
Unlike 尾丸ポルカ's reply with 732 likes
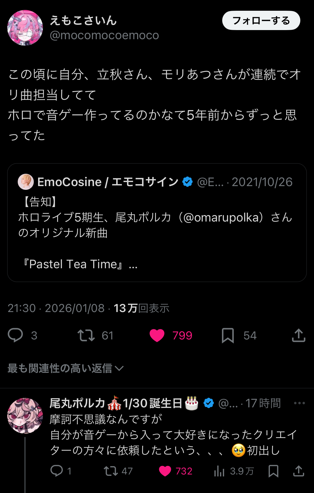click(x=165, y=471)
